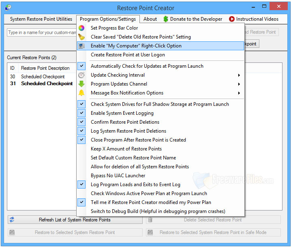Close the Program Options/Settings menu header
The image size is (291, 247).
pyautogui.click(x=108, y=19)
